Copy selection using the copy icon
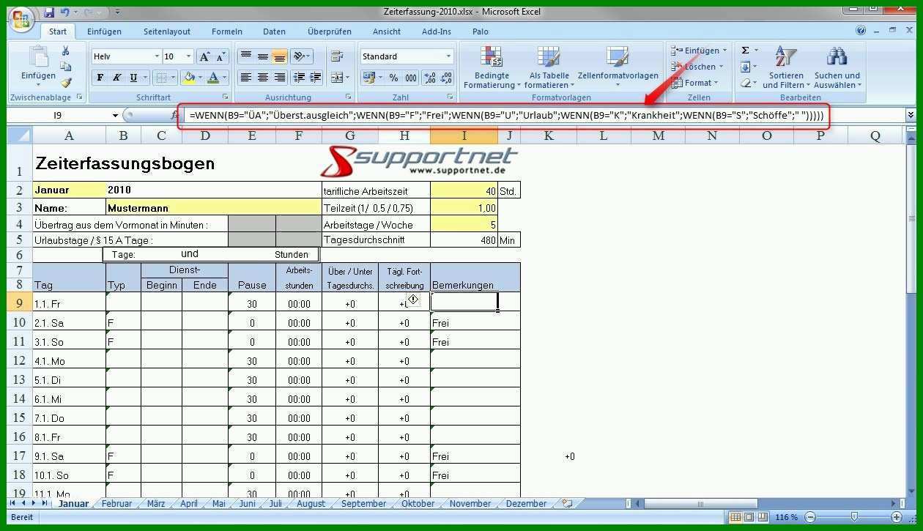923x531 pixels. tap(65, 67)
